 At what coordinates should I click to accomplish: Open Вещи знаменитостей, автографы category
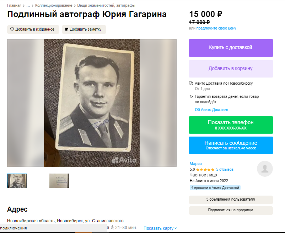tap(106, 5)
